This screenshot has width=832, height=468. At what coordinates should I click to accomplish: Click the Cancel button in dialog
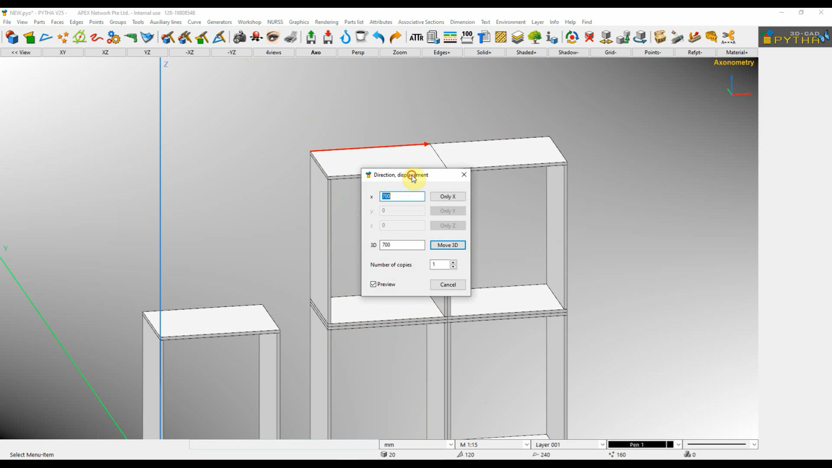point(448,285)
